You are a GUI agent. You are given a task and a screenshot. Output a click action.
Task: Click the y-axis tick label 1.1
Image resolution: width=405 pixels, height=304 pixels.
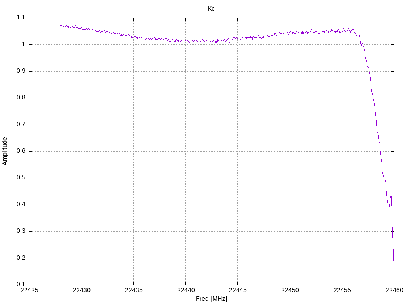(21, 17)
